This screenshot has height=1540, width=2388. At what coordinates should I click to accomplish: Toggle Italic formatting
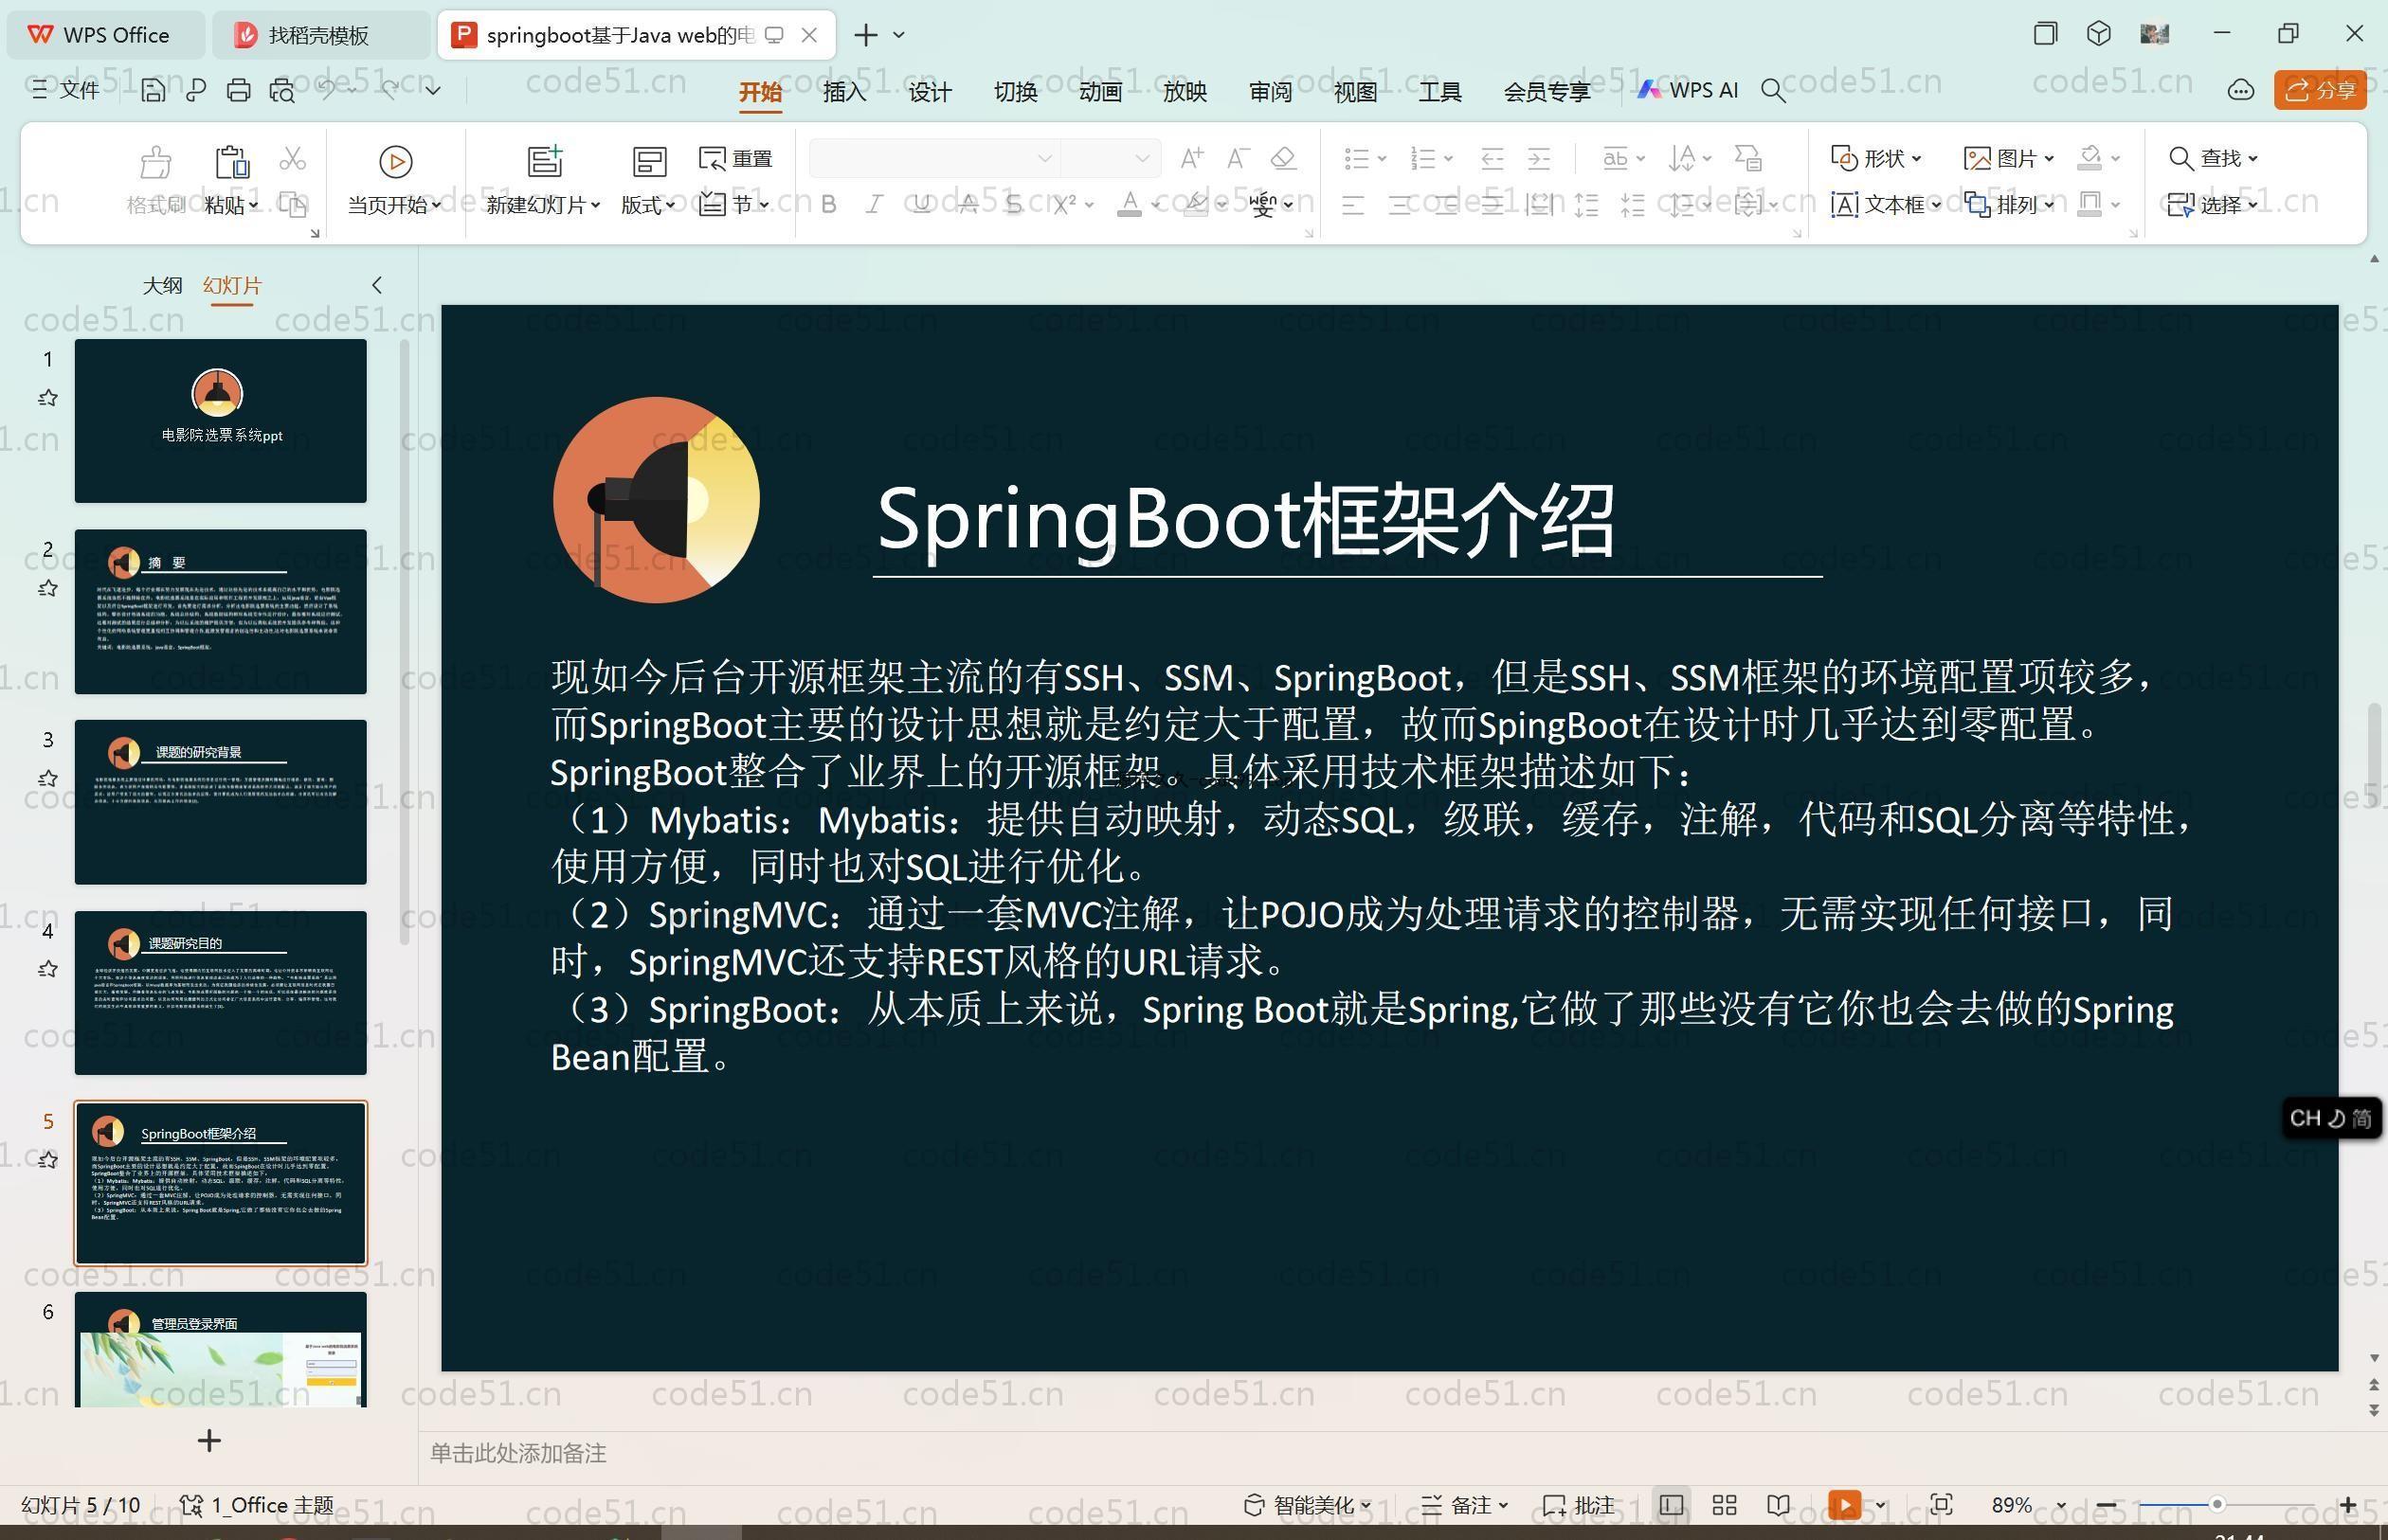pos(875,205)
